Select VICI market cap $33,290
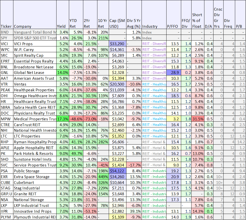246x220 pixels. tap(117, 44)
